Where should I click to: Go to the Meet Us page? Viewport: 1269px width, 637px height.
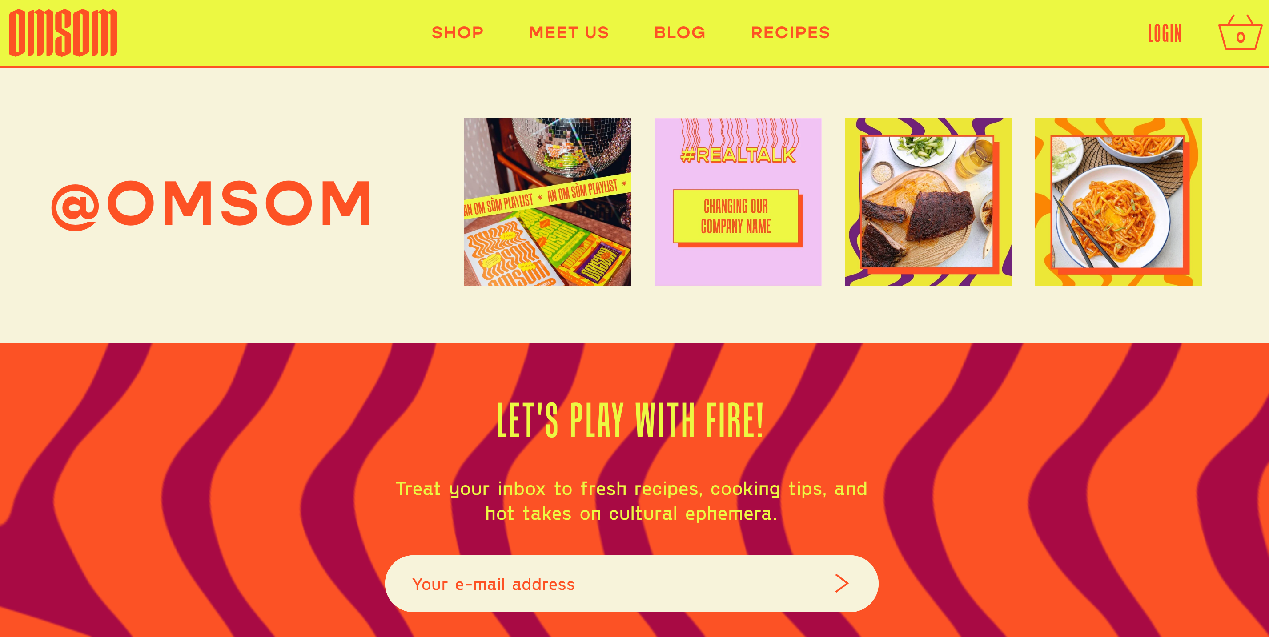tap(569, 32)
